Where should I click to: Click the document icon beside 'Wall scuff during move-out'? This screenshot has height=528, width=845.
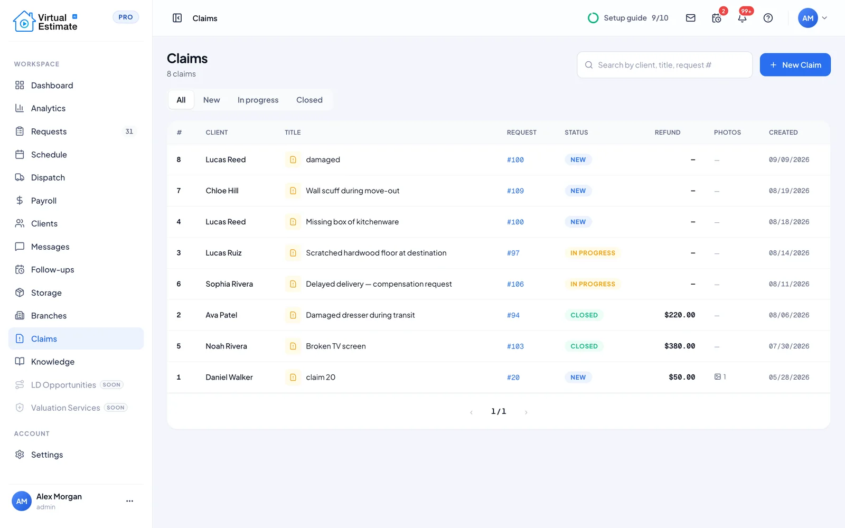(x=293, y=191)
